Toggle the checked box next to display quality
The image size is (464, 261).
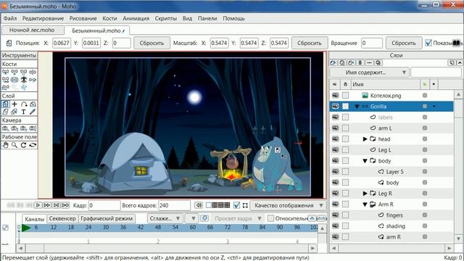(x=236, y=205)
